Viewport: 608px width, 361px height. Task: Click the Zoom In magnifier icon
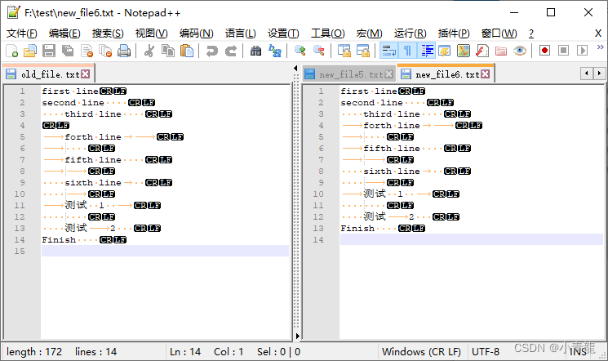tap(300, 51)
